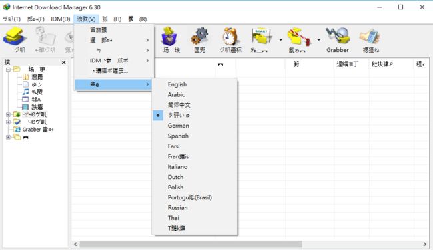Select the Programs window category icon
The image size is (433, 250).
25,100
